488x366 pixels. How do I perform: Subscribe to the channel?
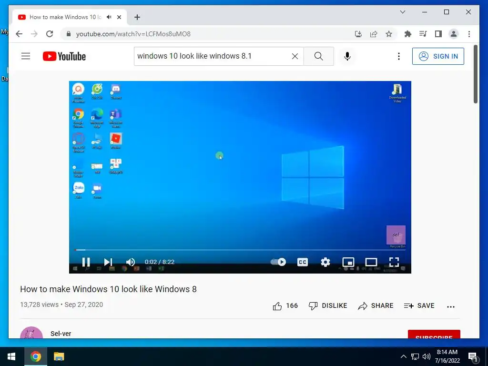coord(434,334)
